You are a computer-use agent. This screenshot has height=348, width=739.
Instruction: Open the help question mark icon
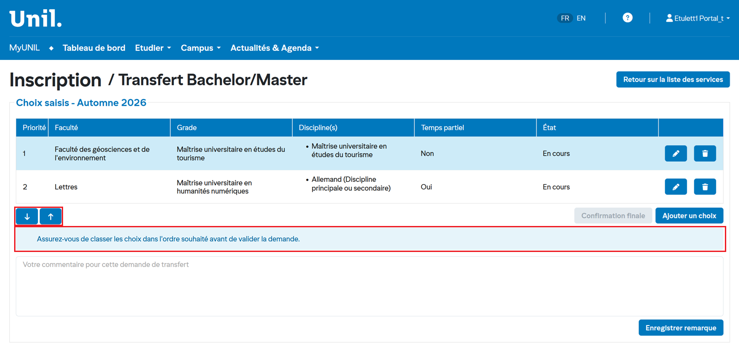pyautogui.click(x=627, y=18)
